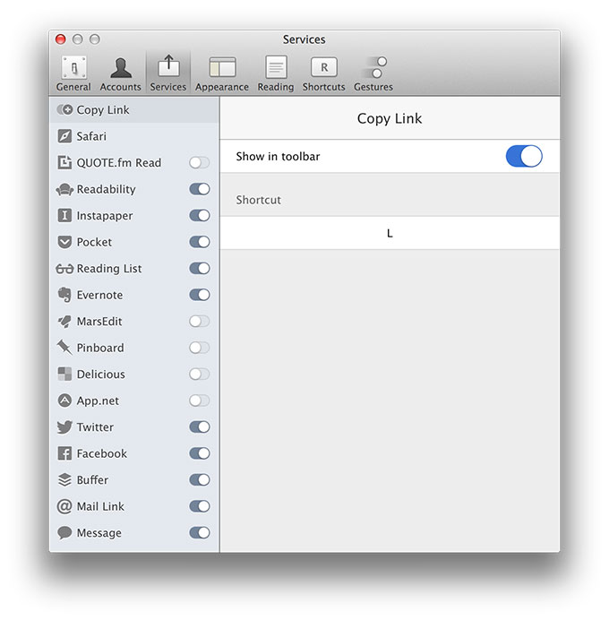Screen dimensions: 609x620
Task: Select the Pinboard service label
Action: coord(100,348)
